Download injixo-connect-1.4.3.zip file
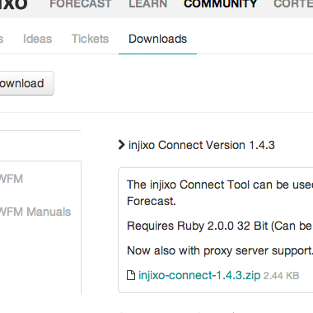The width and height of the screenshot is (313, 313). click(199, 275)
